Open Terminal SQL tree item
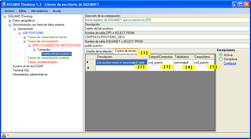This screenshot has width=251, height=139. click(21, 70)
